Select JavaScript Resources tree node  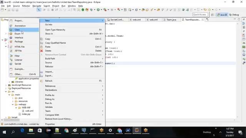tap(20, 85)
